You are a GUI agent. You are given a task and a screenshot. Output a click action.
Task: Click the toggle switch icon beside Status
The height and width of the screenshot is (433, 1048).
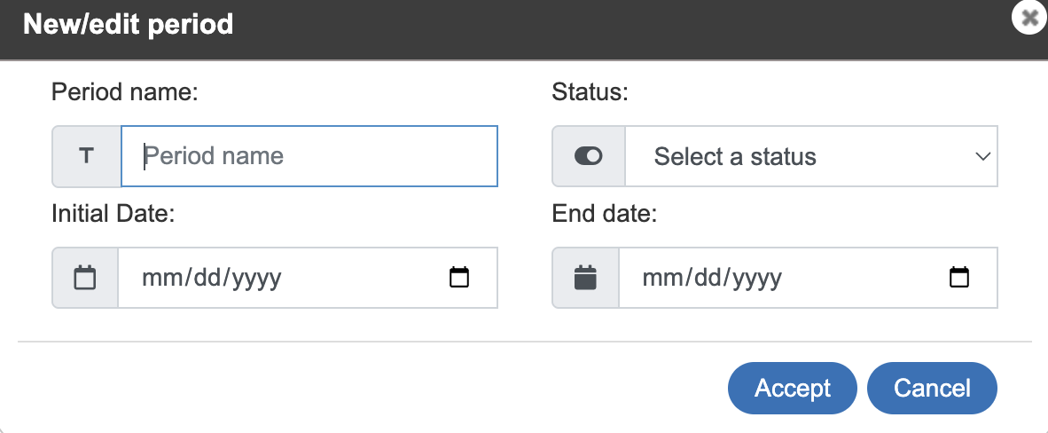pyautogui.click(x=588, y=156)
